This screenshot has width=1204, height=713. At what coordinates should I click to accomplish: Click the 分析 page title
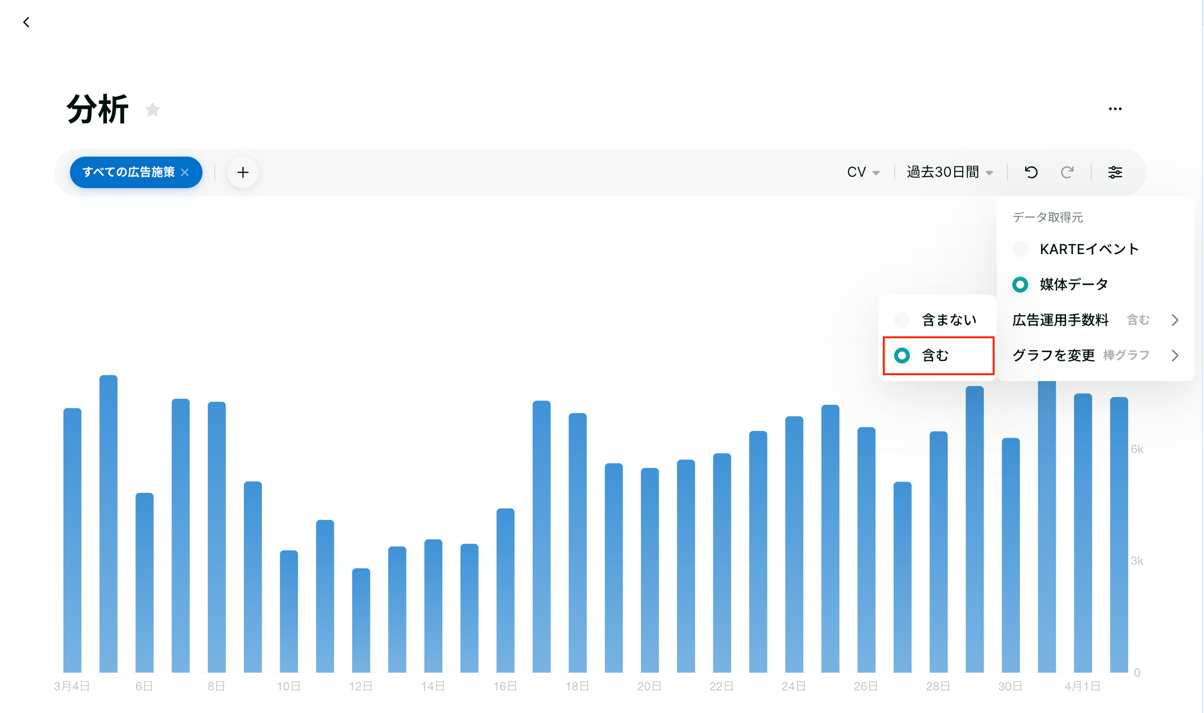98,109
